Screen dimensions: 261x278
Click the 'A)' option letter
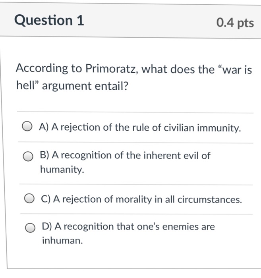pyautogui.click(x=44, y=127)
